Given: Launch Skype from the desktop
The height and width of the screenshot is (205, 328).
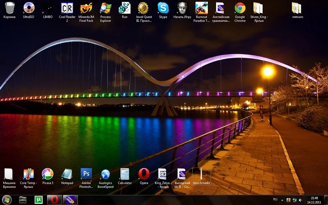Looking at the screenshot, I should 163,8.
